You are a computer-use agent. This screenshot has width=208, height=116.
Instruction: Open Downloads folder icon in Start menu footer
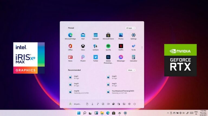point(92,104)
